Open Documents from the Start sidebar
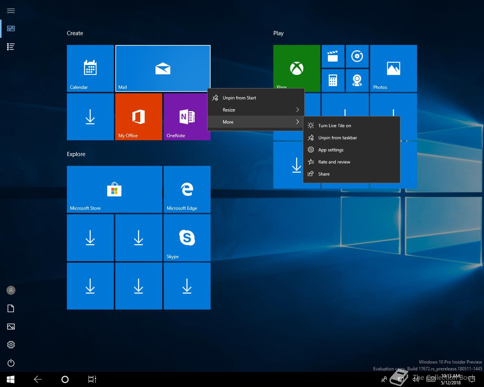The image size is (484, 387). pos(11,308)
